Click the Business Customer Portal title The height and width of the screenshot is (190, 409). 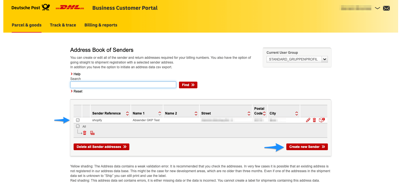point(125,8)
